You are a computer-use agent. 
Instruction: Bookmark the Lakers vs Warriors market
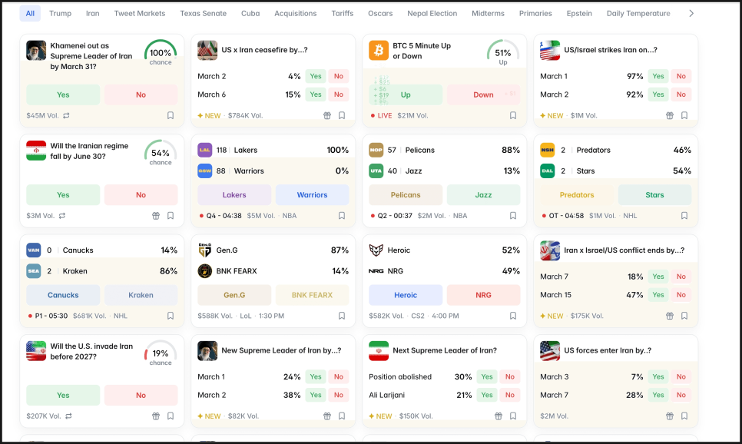coord(342,216)
